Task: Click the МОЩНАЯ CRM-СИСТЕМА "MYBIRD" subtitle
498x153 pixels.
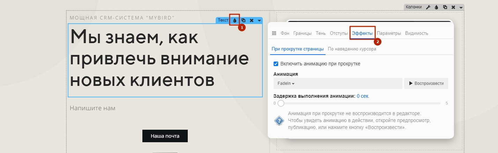Action: pyautogui.click(x=122, y=18)
